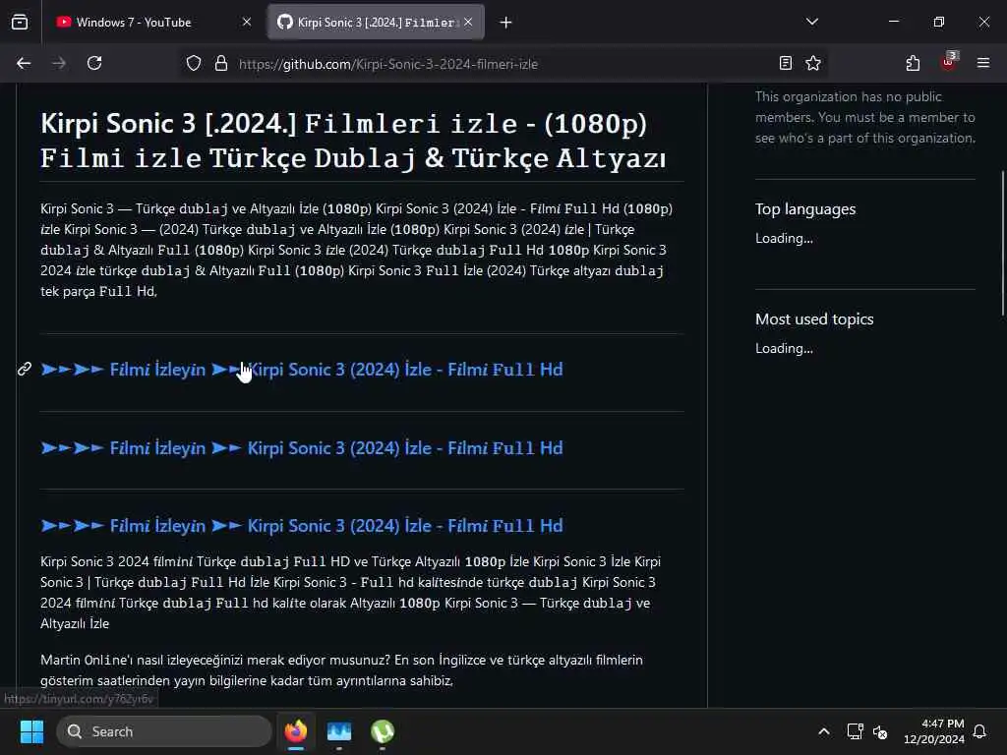Screen dimensions: 1007x755
Task: Open the first Filmi İzleyin Kirpi Sonic 3 link
Action: coord(302,370)
